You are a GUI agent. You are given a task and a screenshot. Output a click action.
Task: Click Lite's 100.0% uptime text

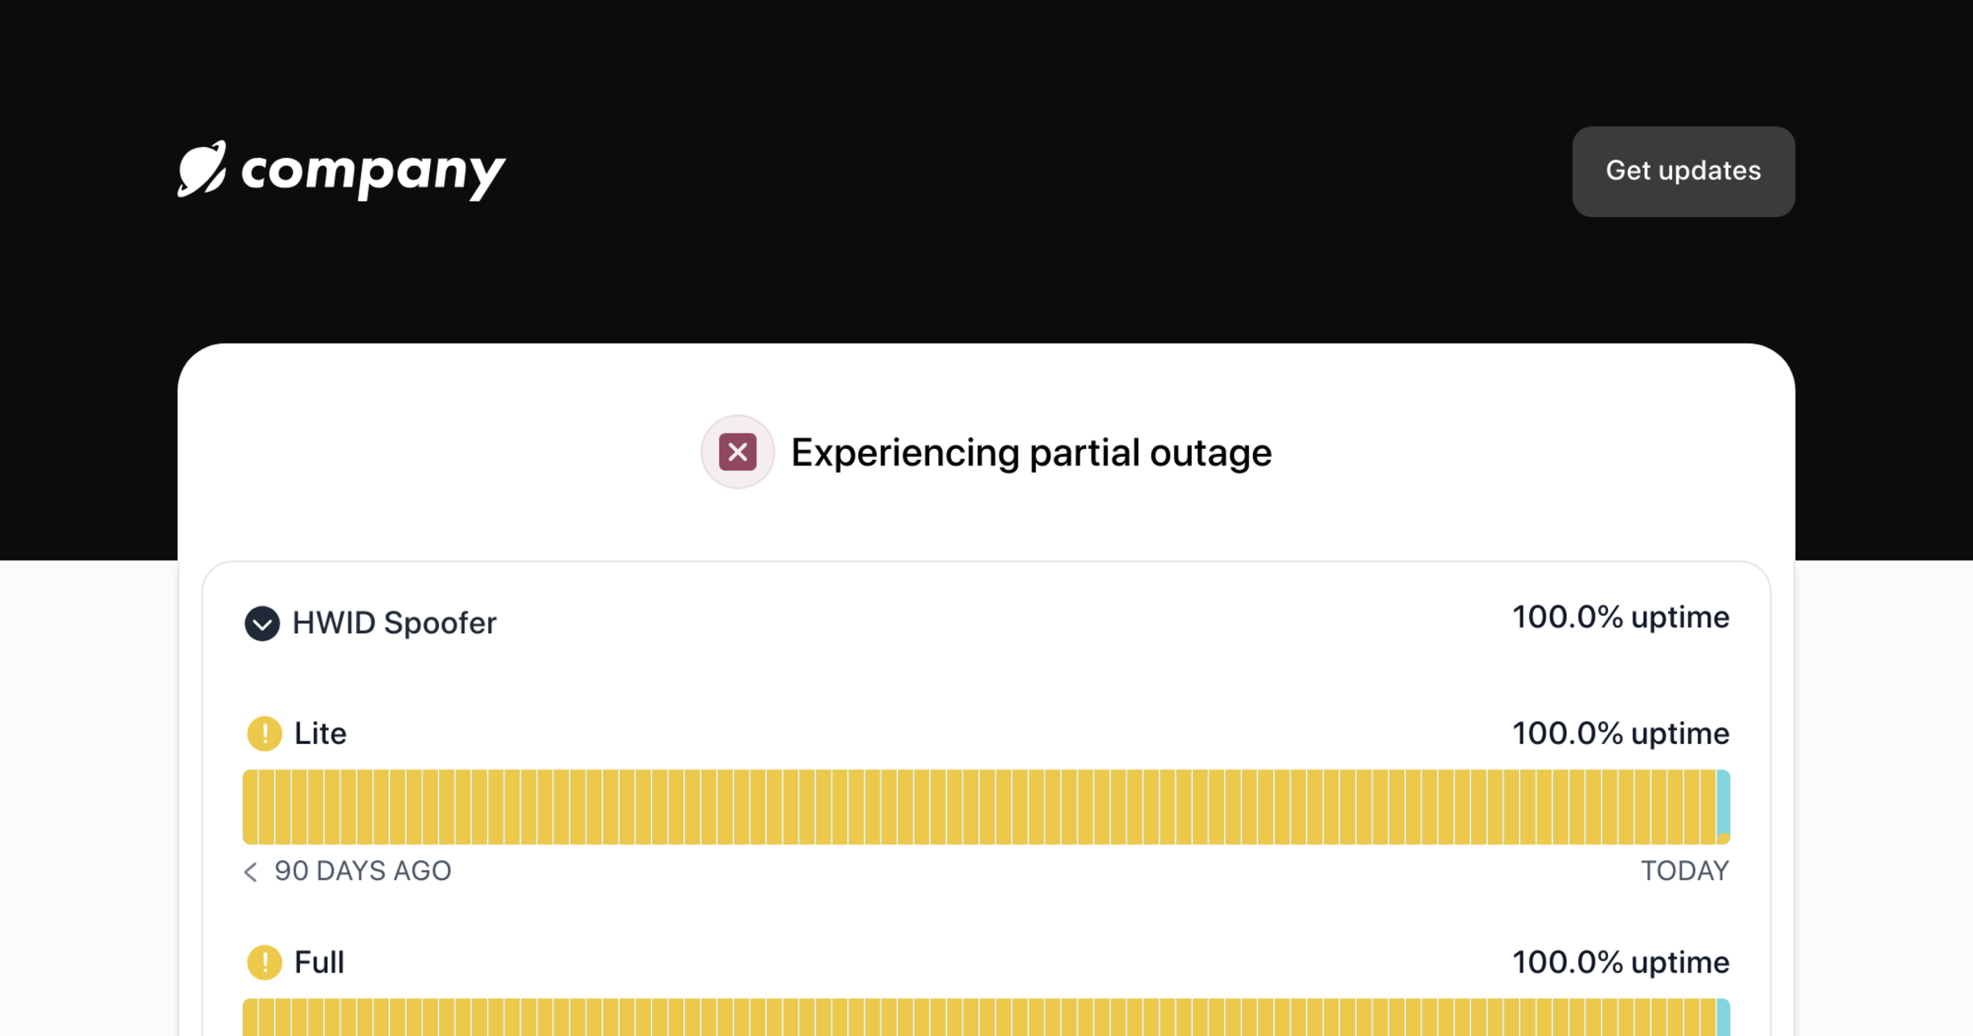point(1620,733)
